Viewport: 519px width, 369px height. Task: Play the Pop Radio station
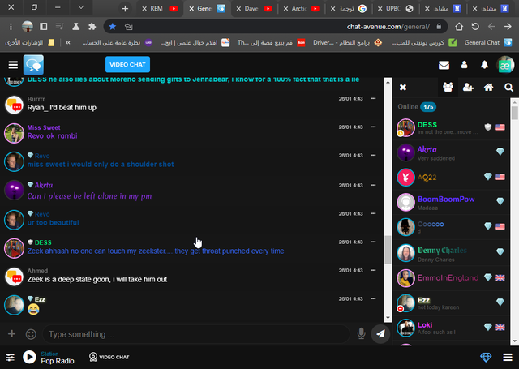(x=29, y=357)
